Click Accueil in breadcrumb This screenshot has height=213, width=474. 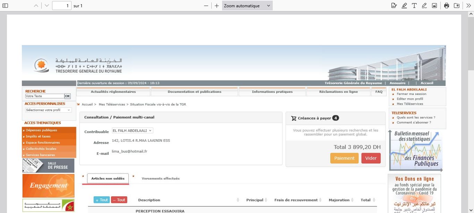(x=87, y=104)
